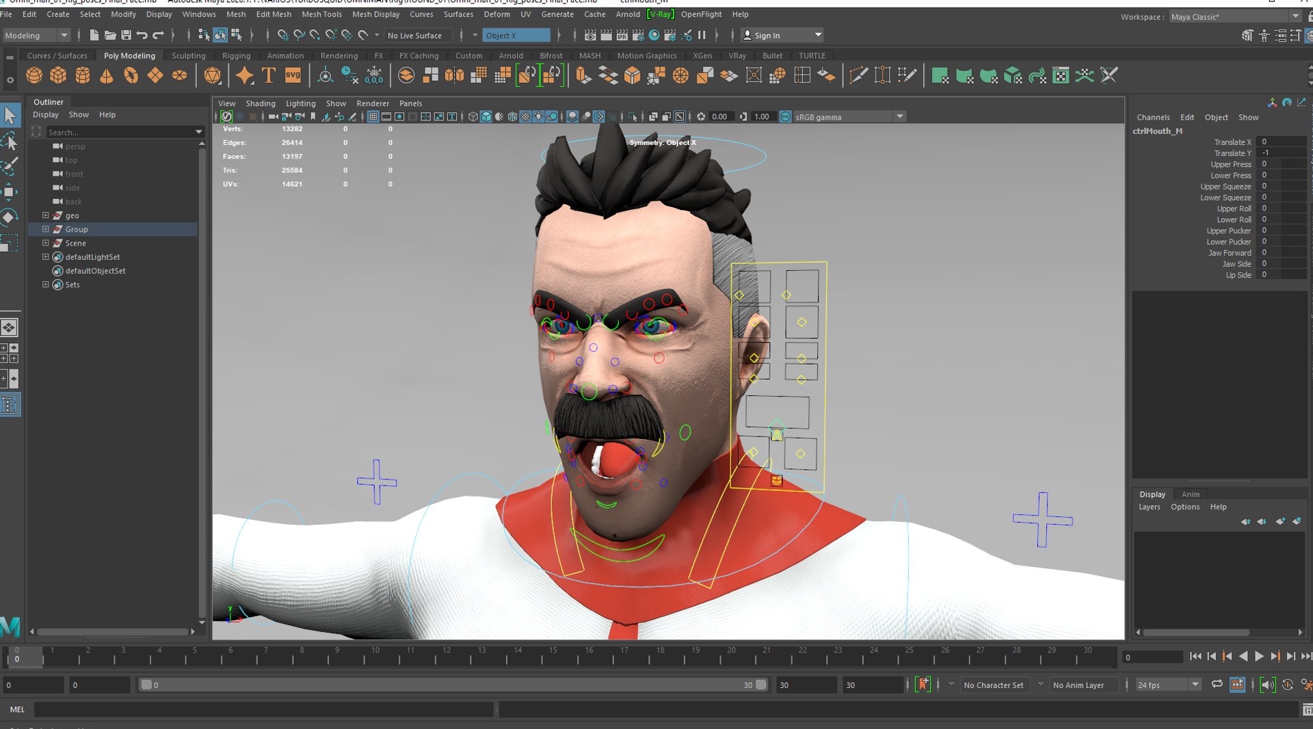Open the Channels menu in Channel Box
The width and height of the screenshot is (1313, 729).
point(1153,117)
